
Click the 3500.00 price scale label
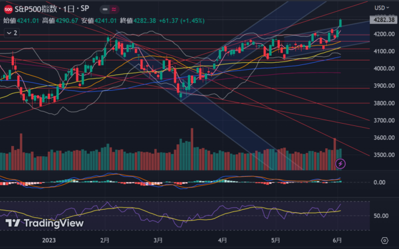click(x=383, y=155)
